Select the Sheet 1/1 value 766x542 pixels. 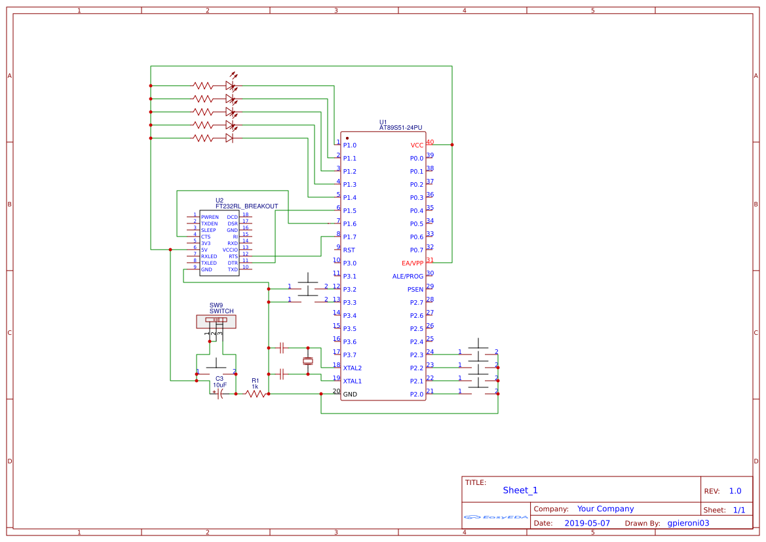coord(739,510)
